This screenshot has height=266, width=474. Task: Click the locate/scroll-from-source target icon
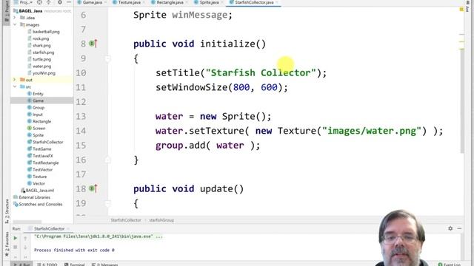click(x=39, y=2)
